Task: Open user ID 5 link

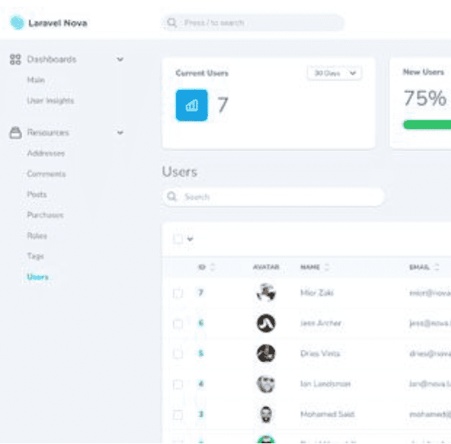Action: [200, 353]
